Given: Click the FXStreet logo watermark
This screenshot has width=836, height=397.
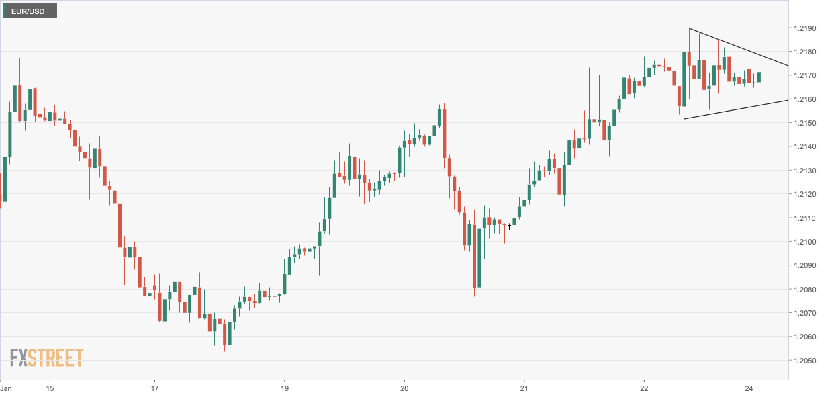Looking at the screenshot, I should 47,358.
